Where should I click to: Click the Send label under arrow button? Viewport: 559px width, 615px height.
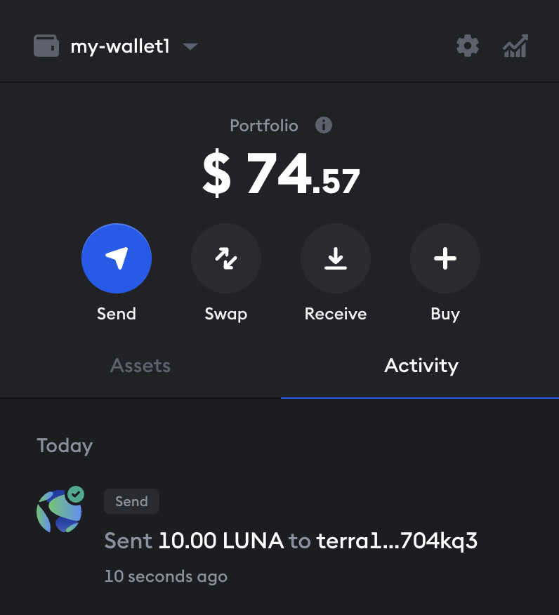point(117,314)
